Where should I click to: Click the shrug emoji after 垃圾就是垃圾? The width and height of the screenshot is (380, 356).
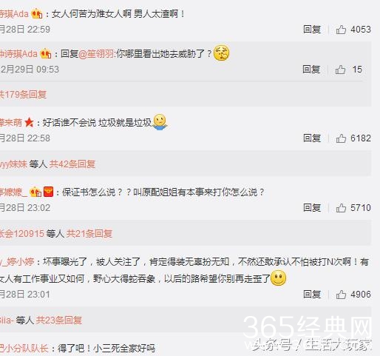(x=160, y=122)
